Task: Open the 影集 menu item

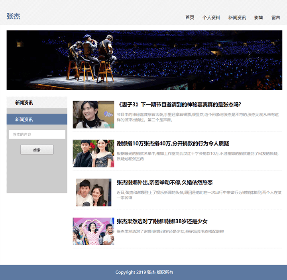Action: tap(259, 18)
